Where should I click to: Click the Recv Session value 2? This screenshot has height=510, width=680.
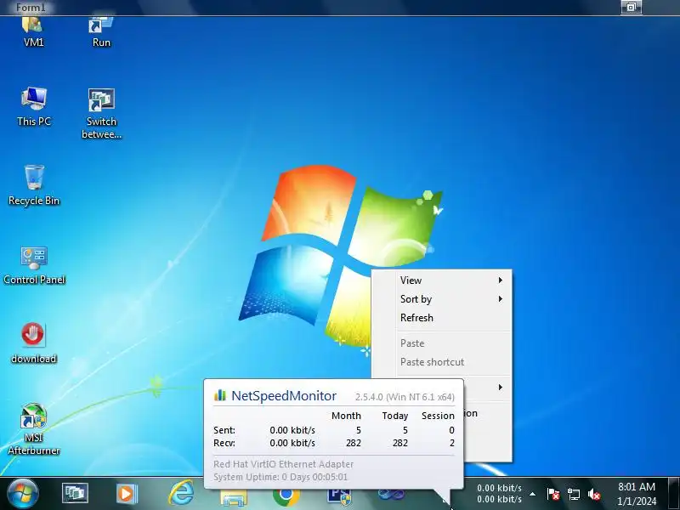[452, 443]
